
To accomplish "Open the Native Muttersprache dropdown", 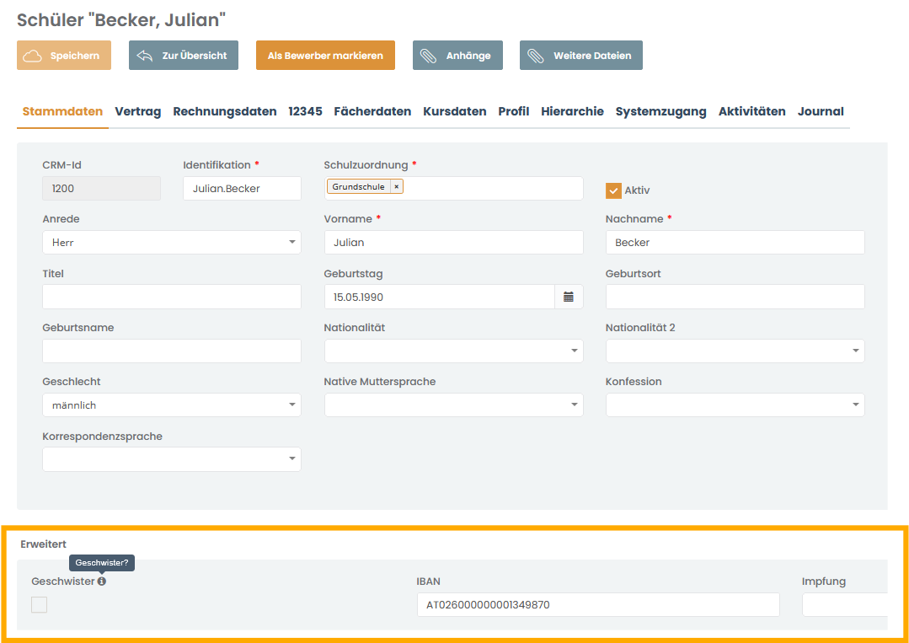I will [x=453, y=405].
